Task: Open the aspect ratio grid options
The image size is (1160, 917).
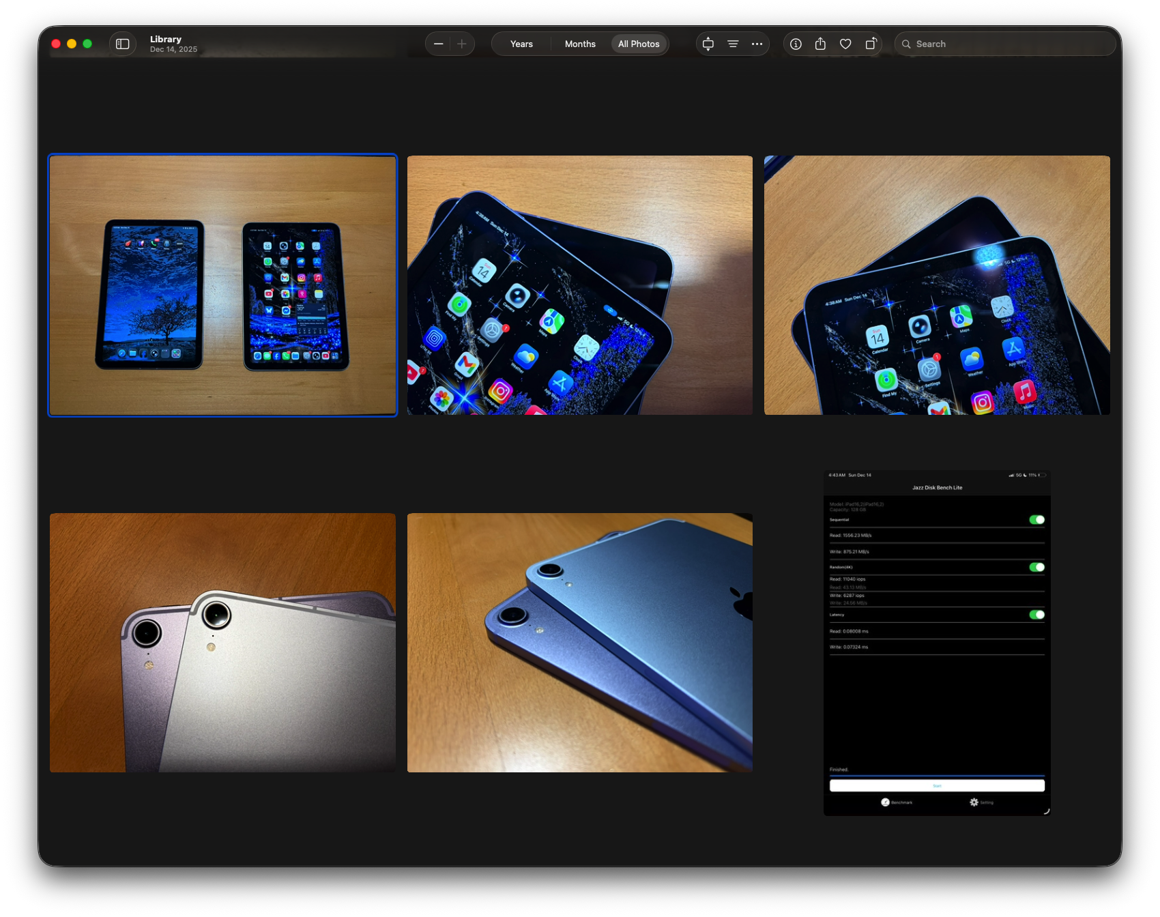Action: pos(708,44)
